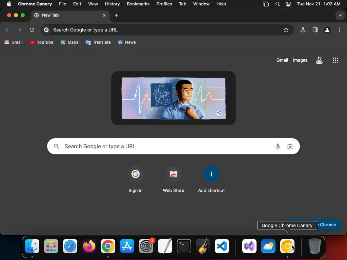Launch Google Chrome from the dock

click(108, 246)
